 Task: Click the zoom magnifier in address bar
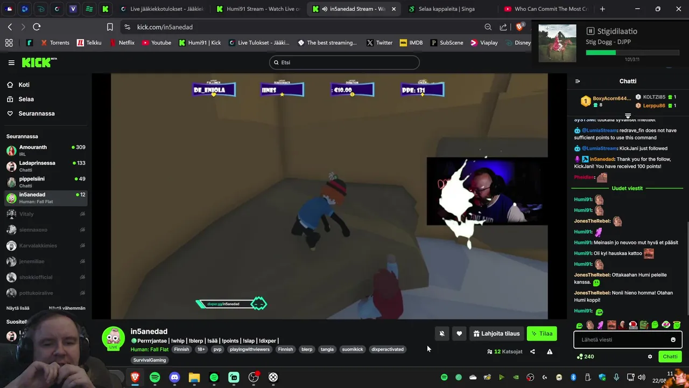coord(488,27)
